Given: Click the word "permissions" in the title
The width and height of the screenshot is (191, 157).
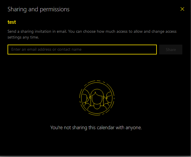Looking at the screenshot, I should 55,10.
